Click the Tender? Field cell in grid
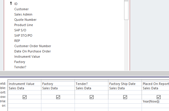The height and width of the screenshot is (111, 169). [91, 84]
